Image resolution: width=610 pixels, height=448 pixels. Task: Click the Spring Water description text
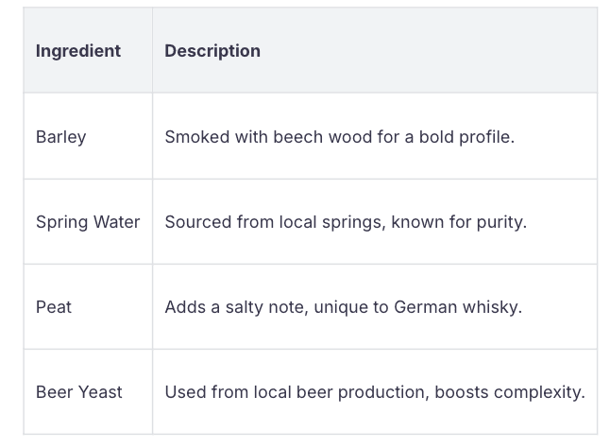[345, 222]
